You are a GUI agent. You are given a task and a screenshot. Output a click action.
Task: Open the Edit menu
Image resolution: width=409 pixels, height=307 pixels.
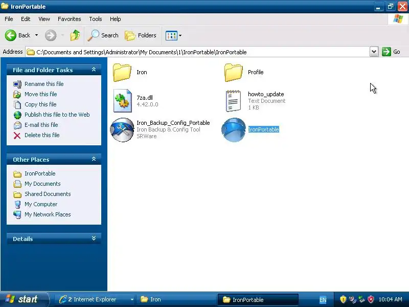(26, 19)
